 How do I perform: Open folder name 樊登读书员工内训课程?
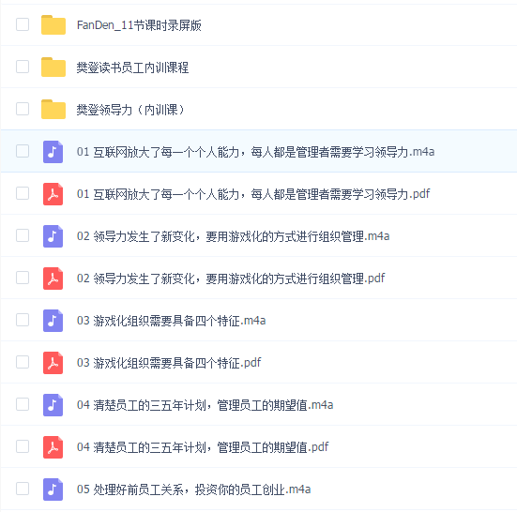(x=132, y=68)
